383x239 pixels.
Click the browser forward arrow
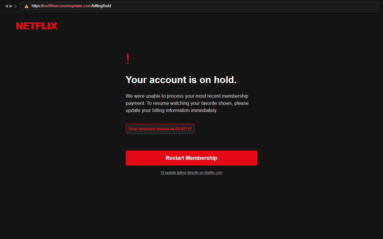pyautogui.click(x=11, y=6)
